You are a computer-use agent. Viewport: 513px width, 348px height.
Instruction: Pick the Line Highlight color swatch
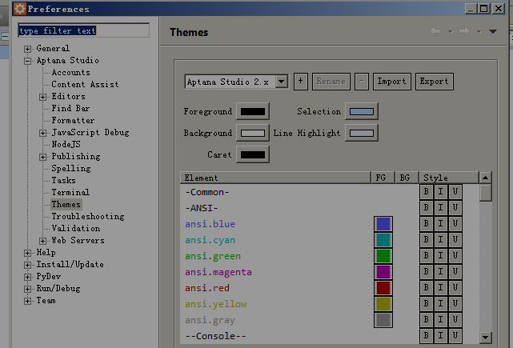coord(362,133)
